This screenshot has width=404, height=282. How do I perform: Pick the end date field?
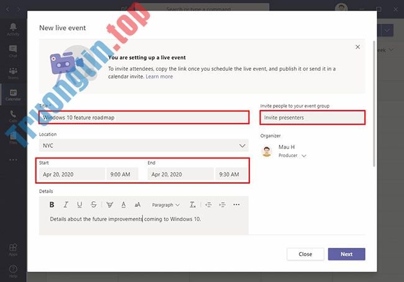180,175
